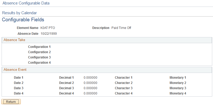The image size is (213, 105).
Task: Select the Results by Calendar heading
Action: pos(19,13)
